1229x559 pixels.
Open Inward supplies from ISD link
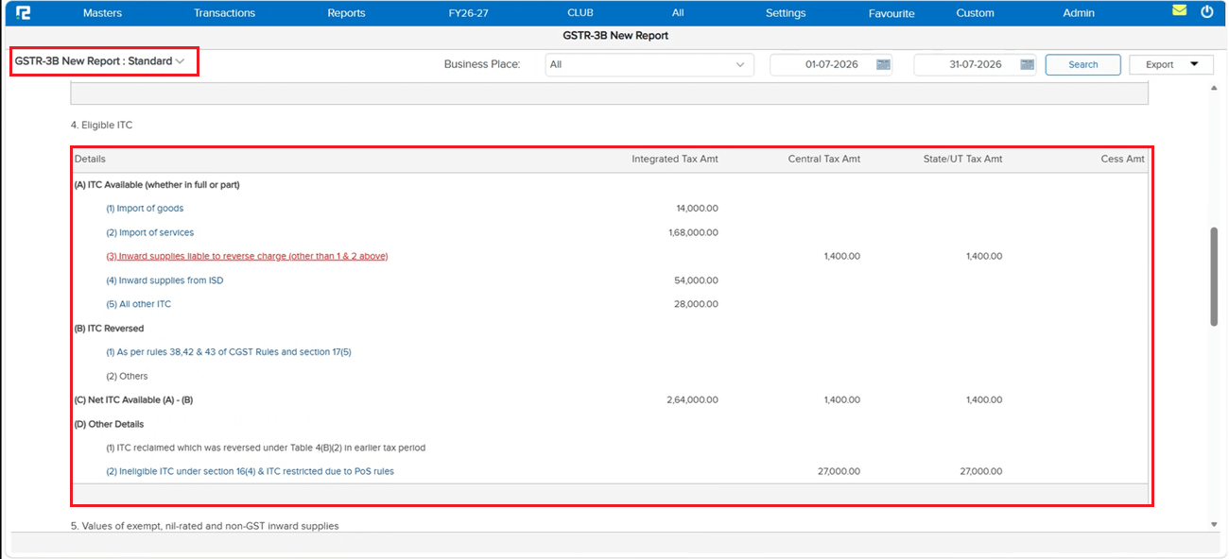(x=164, y=280)
